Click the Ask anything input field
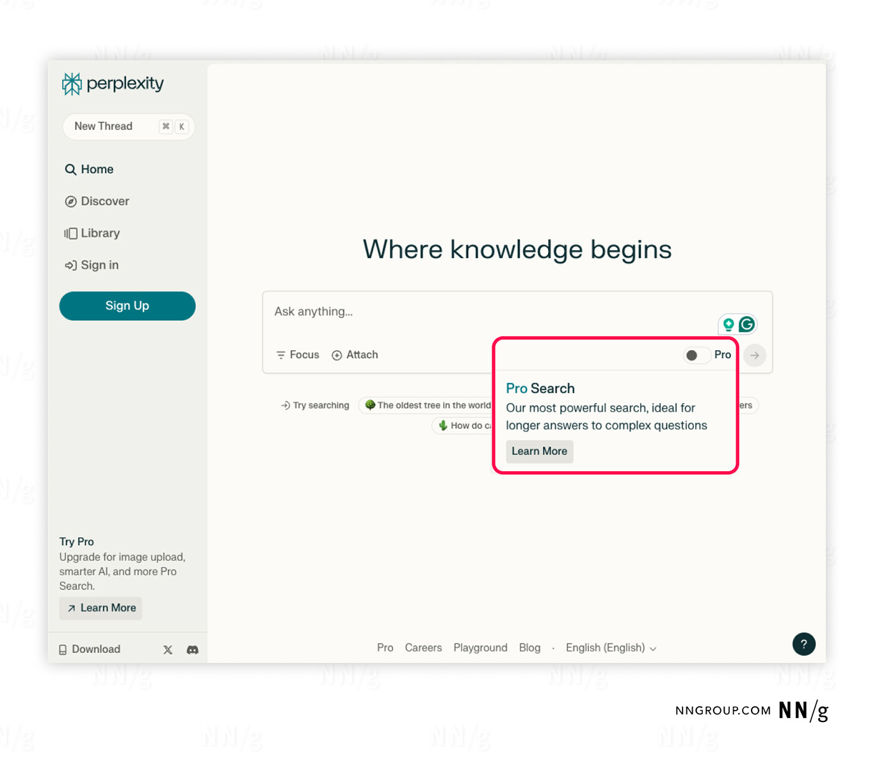Screen dimensions: 886x763 click(448, 312)
